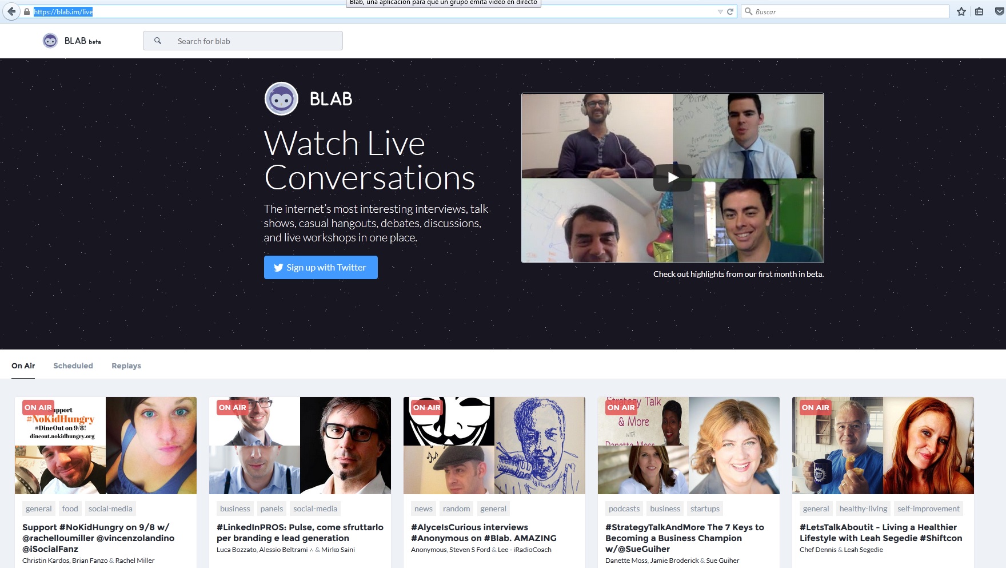Image resolution: width=1006 pixels, height=568 pixels.
Task: Click the self-improvement tag
Action: click(928, 509)
